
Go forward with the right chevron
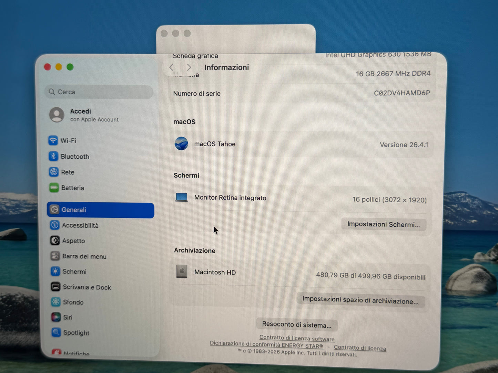pyautogui.click(x=189, y=67)
